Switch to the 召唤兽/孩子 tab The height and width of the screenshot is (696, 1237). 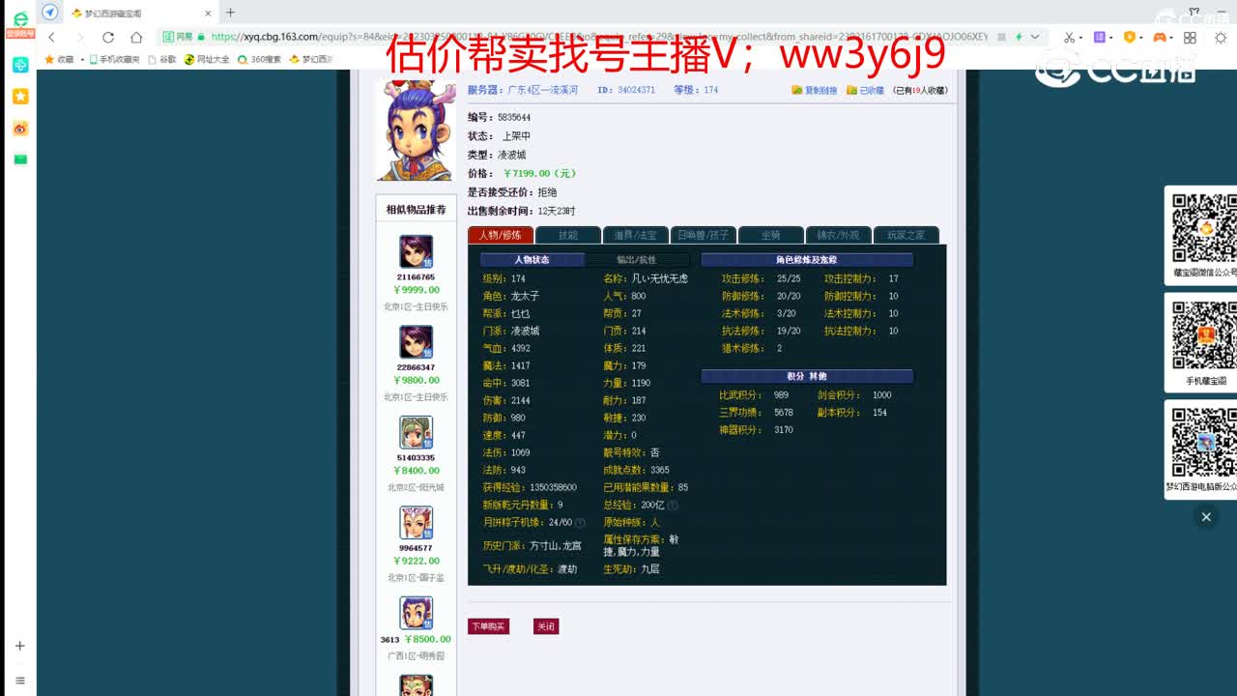click(x=703, y=235)
